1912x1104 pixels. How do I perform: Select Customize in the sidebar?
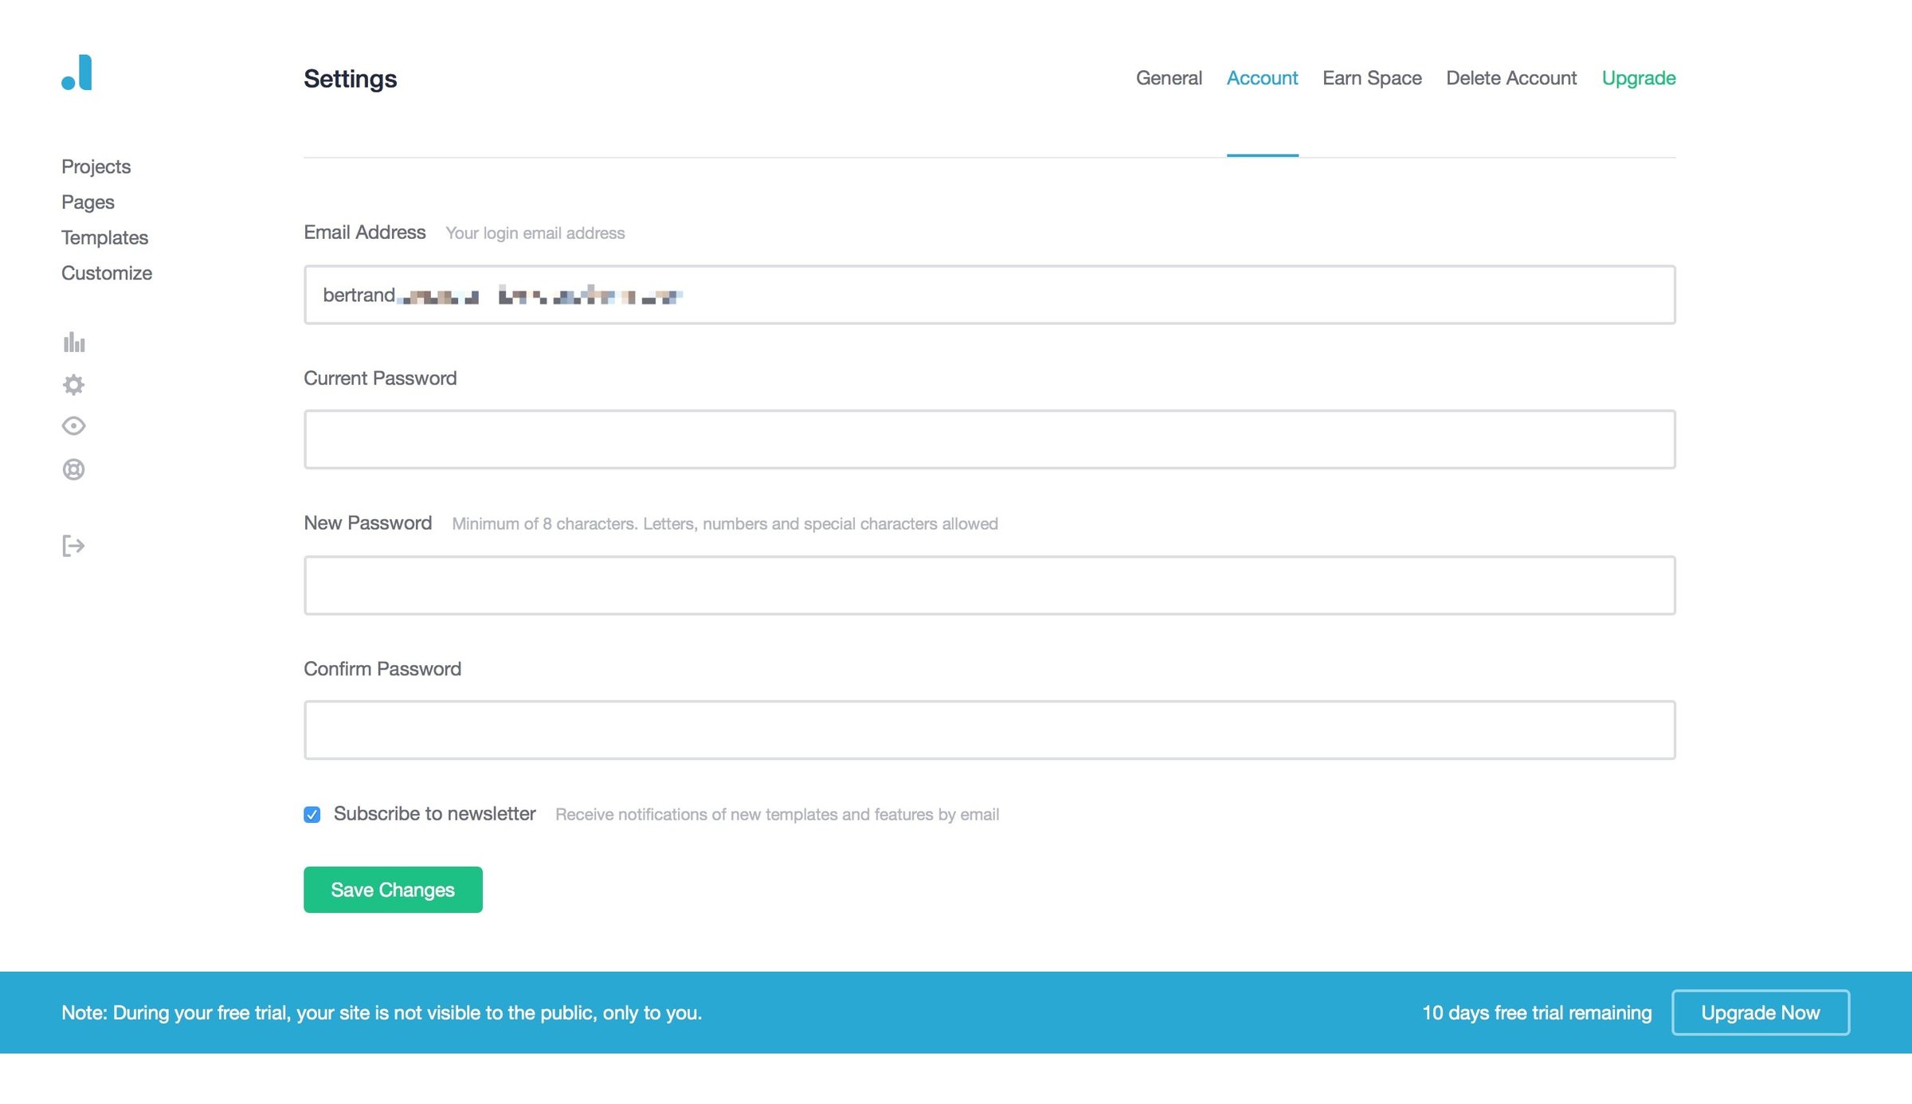pos(107,273)
